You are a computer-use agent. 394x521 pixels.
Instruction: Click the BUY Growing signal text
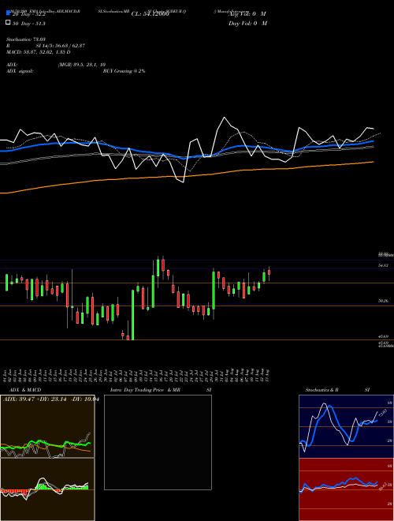click(x=124, y=71)
